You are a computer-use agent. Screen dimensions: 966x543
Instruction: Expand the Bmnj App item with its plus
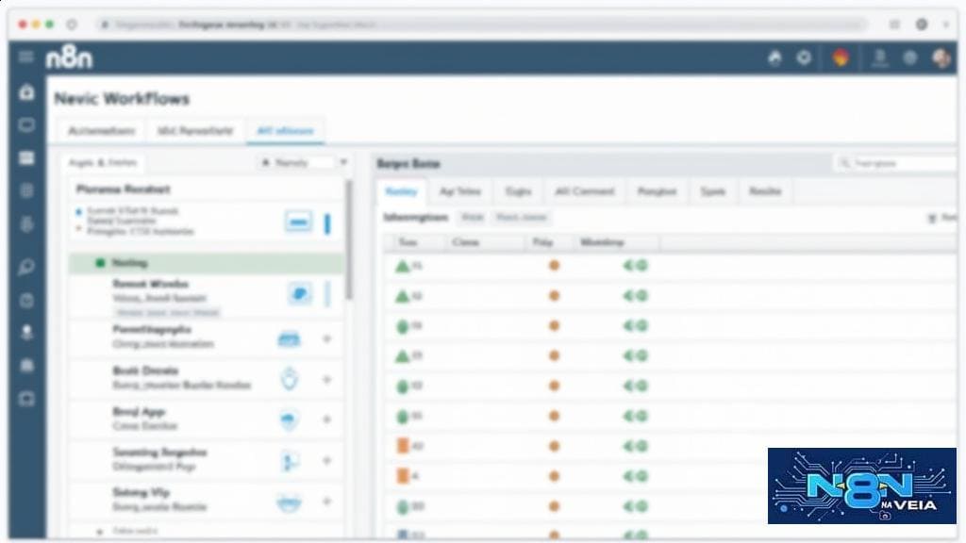[327, 420]
